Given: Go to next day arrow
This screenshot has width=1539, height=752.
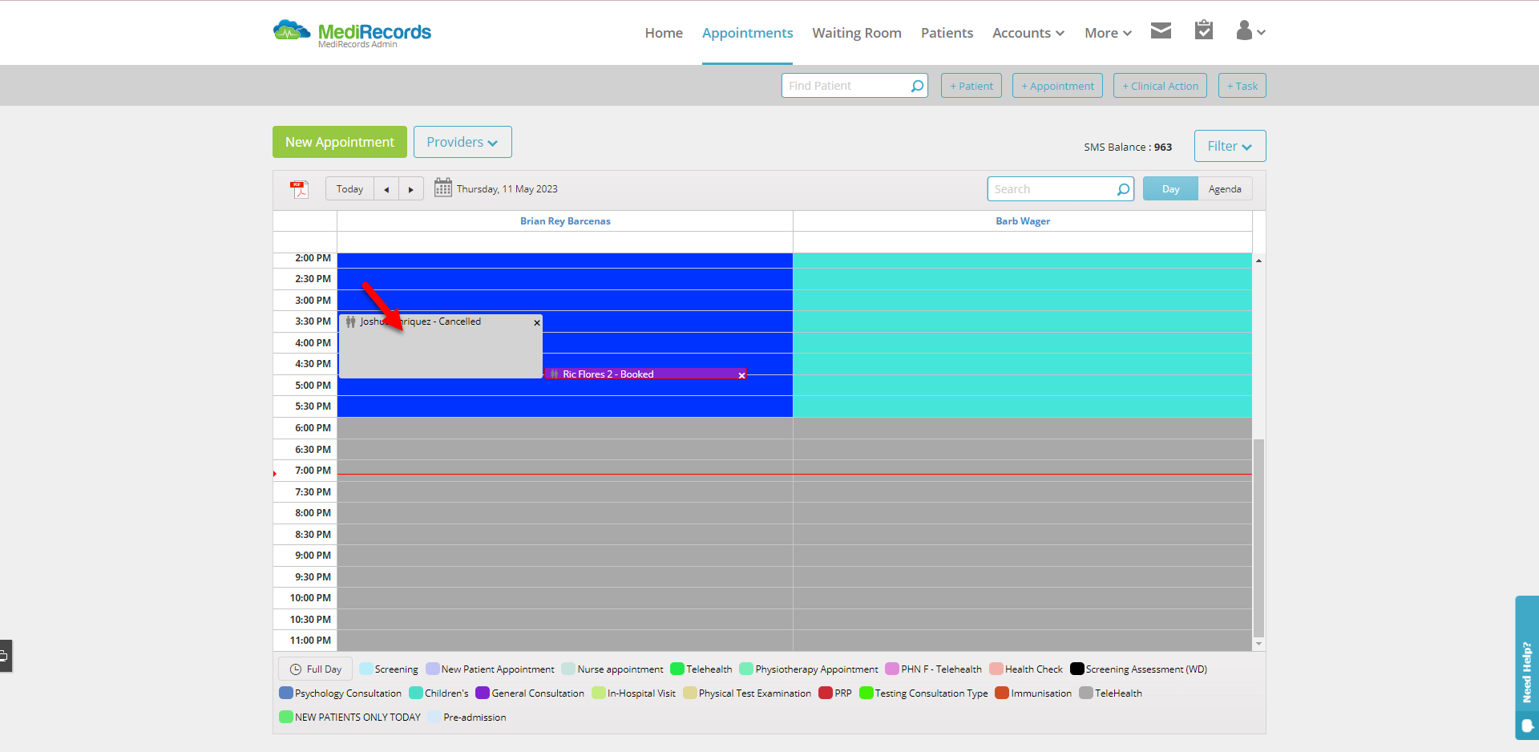Looking at the screenshot, I should [411, 189].
